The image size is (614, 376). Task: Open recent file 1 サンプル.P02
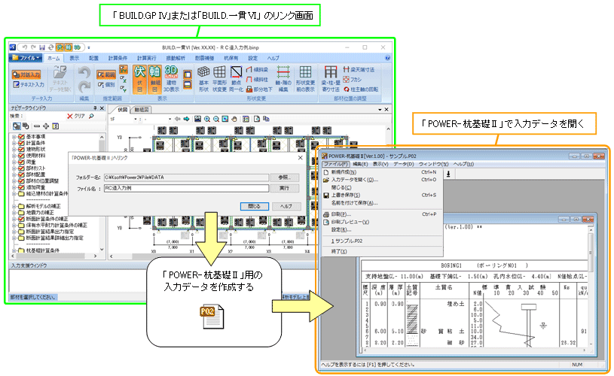click(x=347, y=241)
